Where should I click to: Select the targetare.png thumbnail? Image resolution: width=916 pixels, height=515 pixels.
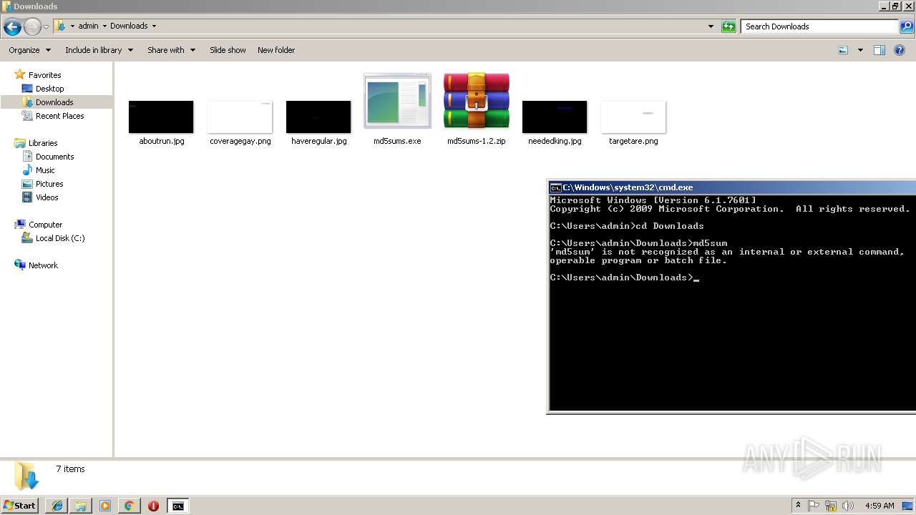coord(633,117)
